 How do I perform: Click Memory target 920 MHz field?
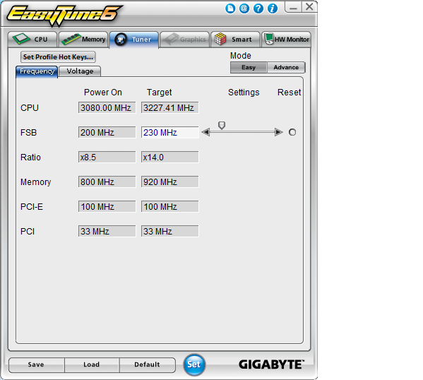pyautogui.click(x=170, y=182)
